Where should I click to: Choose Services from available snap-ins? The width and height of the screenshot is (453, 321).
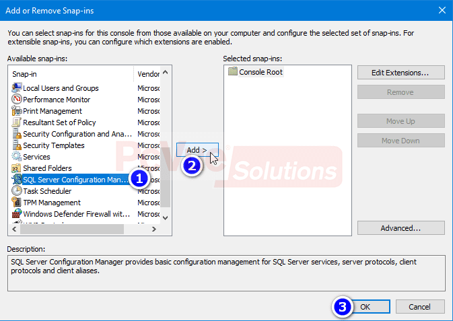pyautogui.click(x=36, y=157)
